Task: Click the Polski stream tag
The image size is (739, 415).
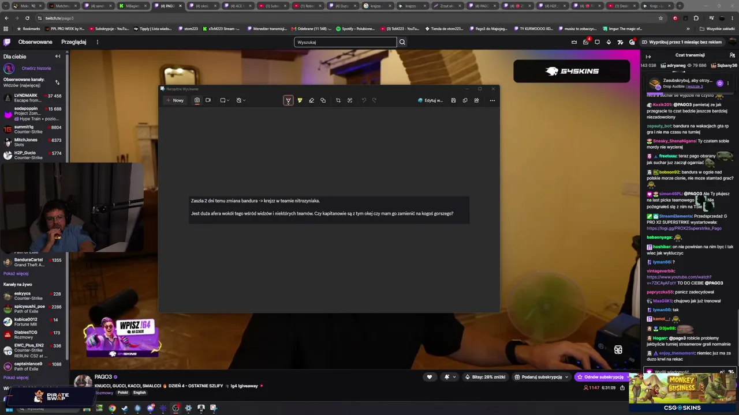Action: click(122, 393)
